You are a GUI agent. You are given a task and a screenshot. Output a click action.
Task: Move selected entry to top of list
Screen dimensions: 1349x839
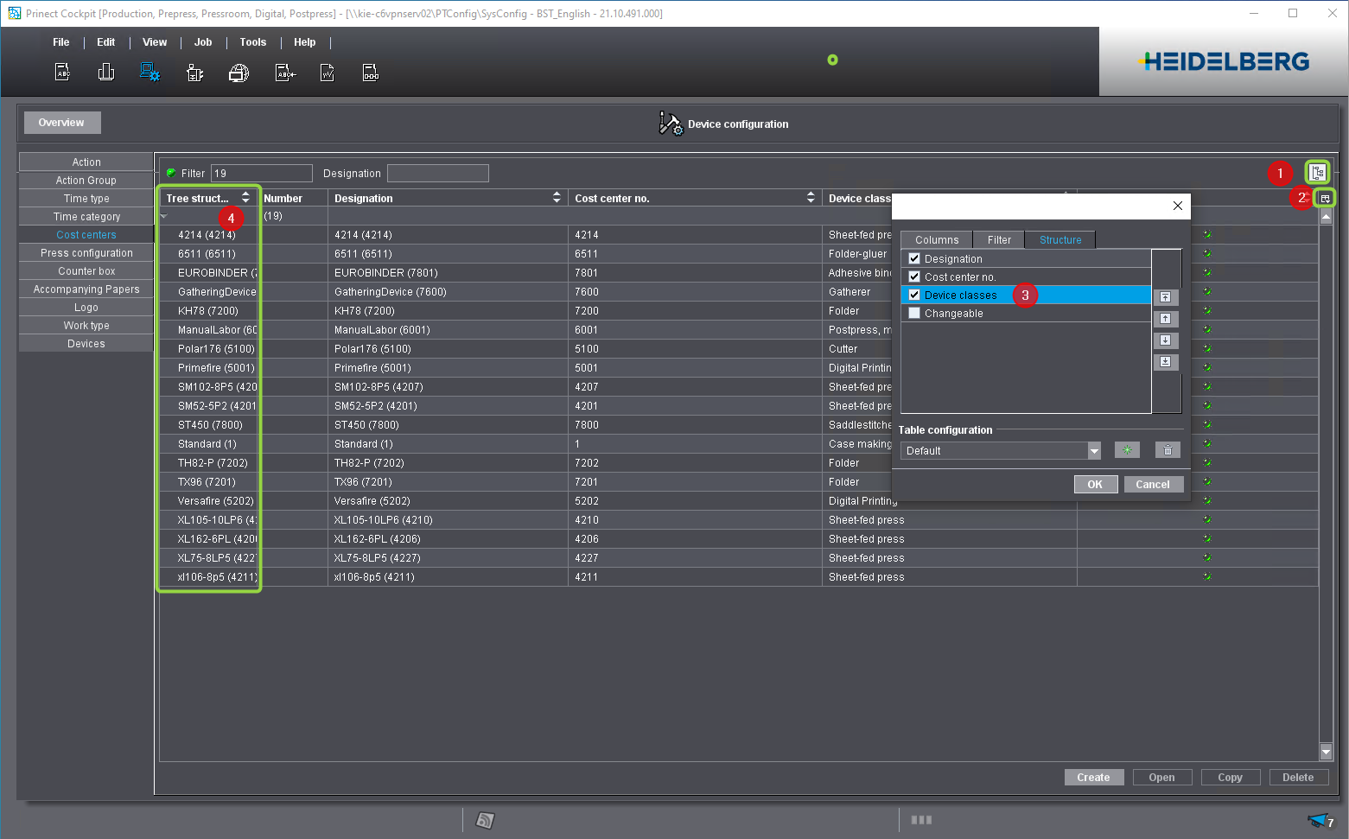(x=1165, y=297)
